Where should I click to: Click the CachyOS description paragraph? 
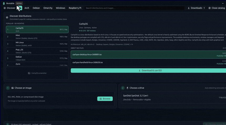point(148,37)
